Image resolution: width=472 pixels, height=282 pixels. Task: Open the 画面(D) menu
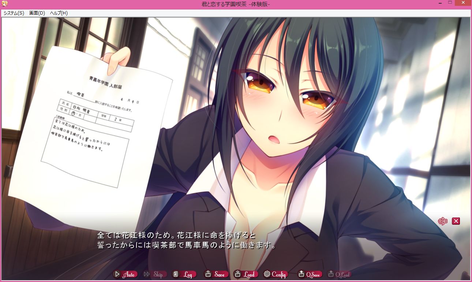coord(37,13)
